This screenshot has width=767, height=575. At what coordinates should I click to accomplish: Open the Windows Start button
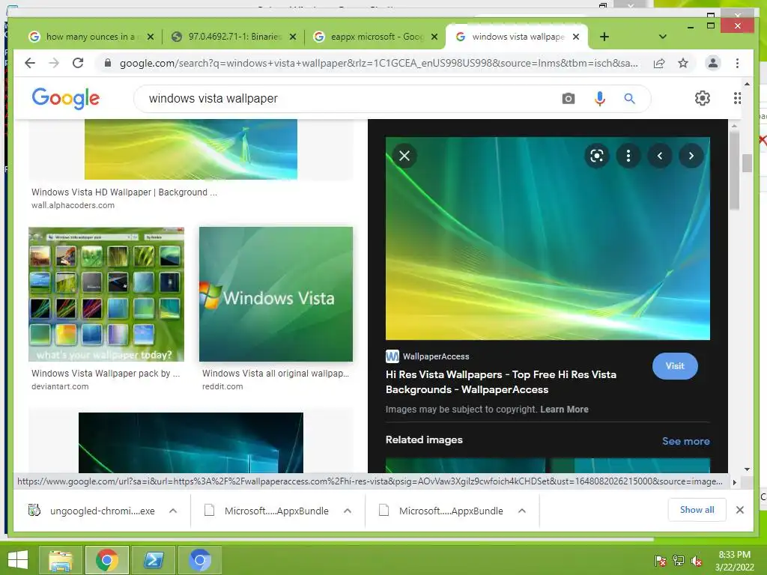[18, 560]
